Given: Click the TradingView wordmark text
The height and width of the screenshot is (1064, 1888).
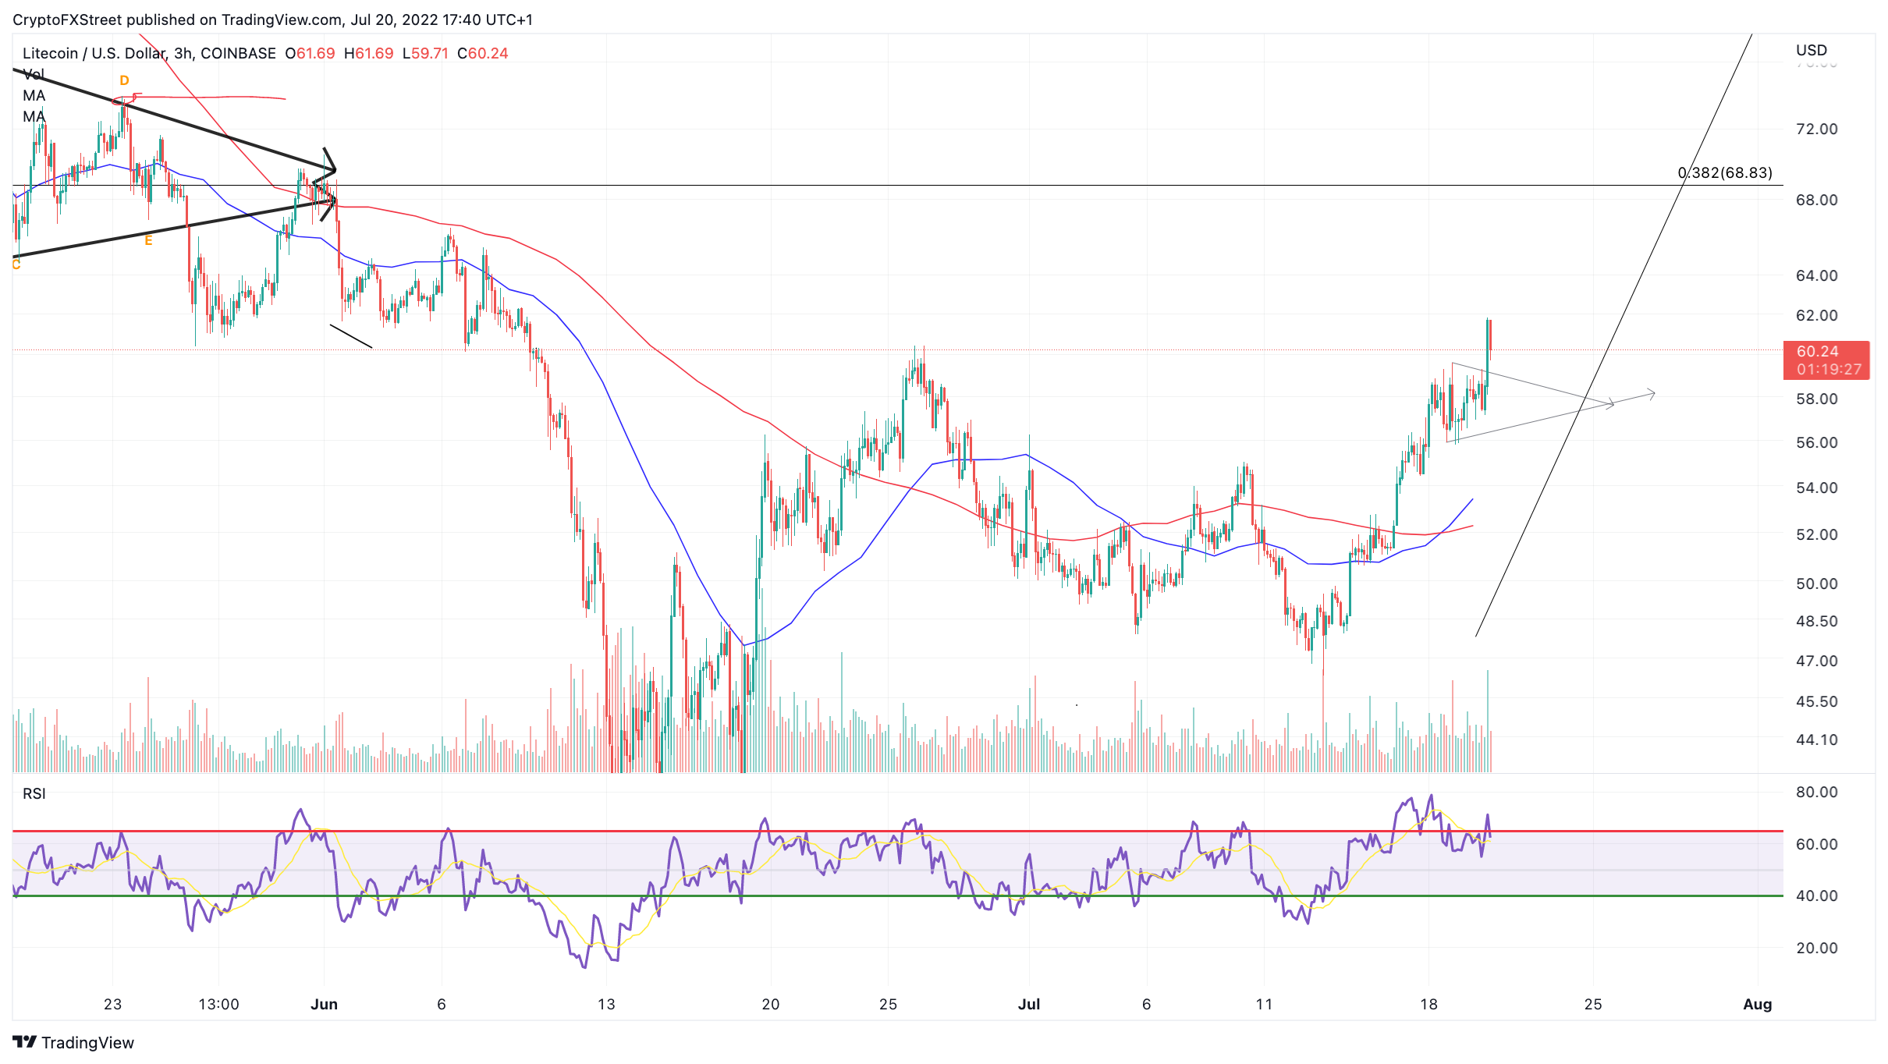Looking at the screenshot, I should point(87,1042).
